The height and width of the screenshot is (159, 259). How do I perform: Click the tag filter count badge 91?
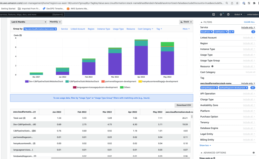pos(253,88)
